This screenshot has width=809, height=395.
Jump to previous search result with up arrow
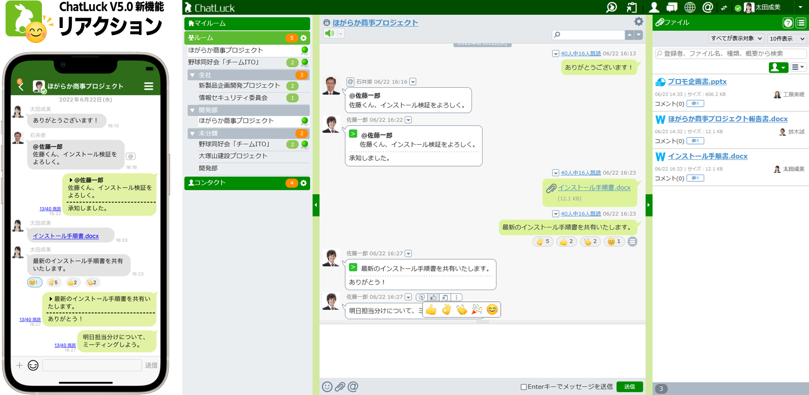pos(629,35)
